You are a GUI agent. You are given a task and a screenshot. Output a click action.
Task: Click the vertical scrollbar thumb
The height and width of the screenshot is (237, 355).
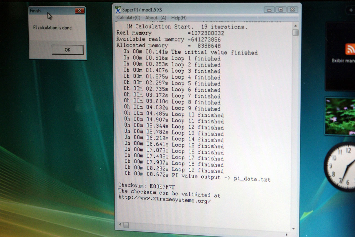tap(296, 33)
